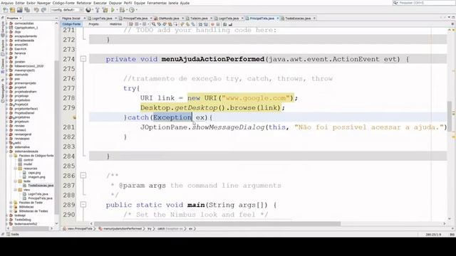Open the Run button dropdown arrow
This screenshot has width=456, height=256.
(x=117, y=10)
